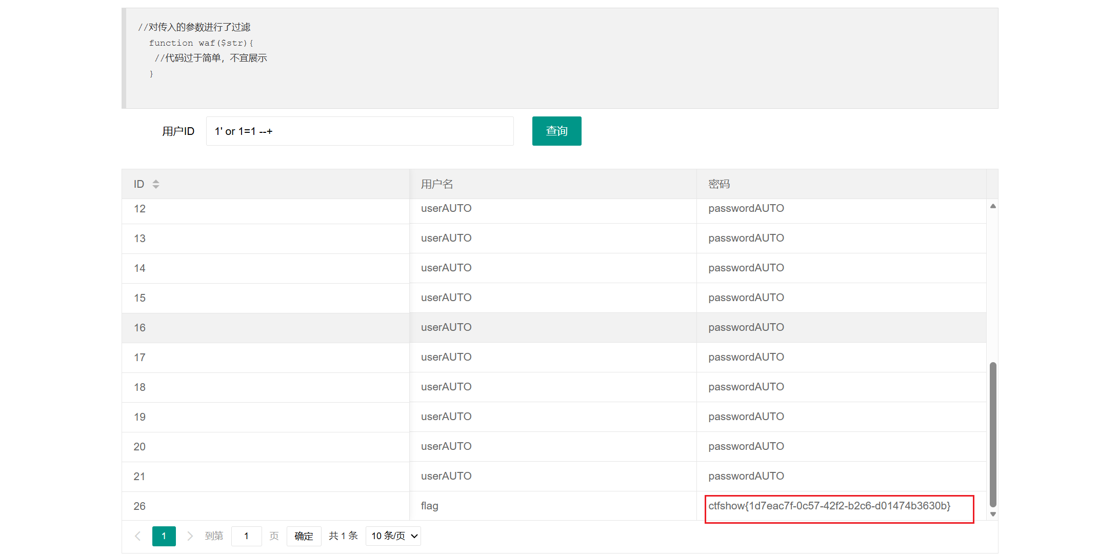The width and height of the screenshot is (1098, 554).
Task: Go to next page arrow
Action: (x=190, y=536)
